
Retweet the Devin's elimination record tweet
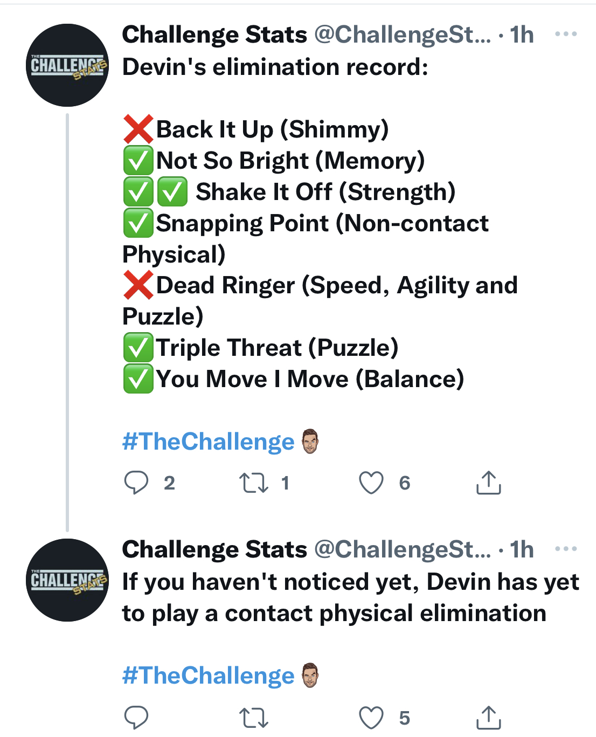point(253,483)
